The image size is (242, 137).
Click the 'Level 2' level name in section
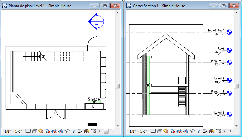coord(219,78)
